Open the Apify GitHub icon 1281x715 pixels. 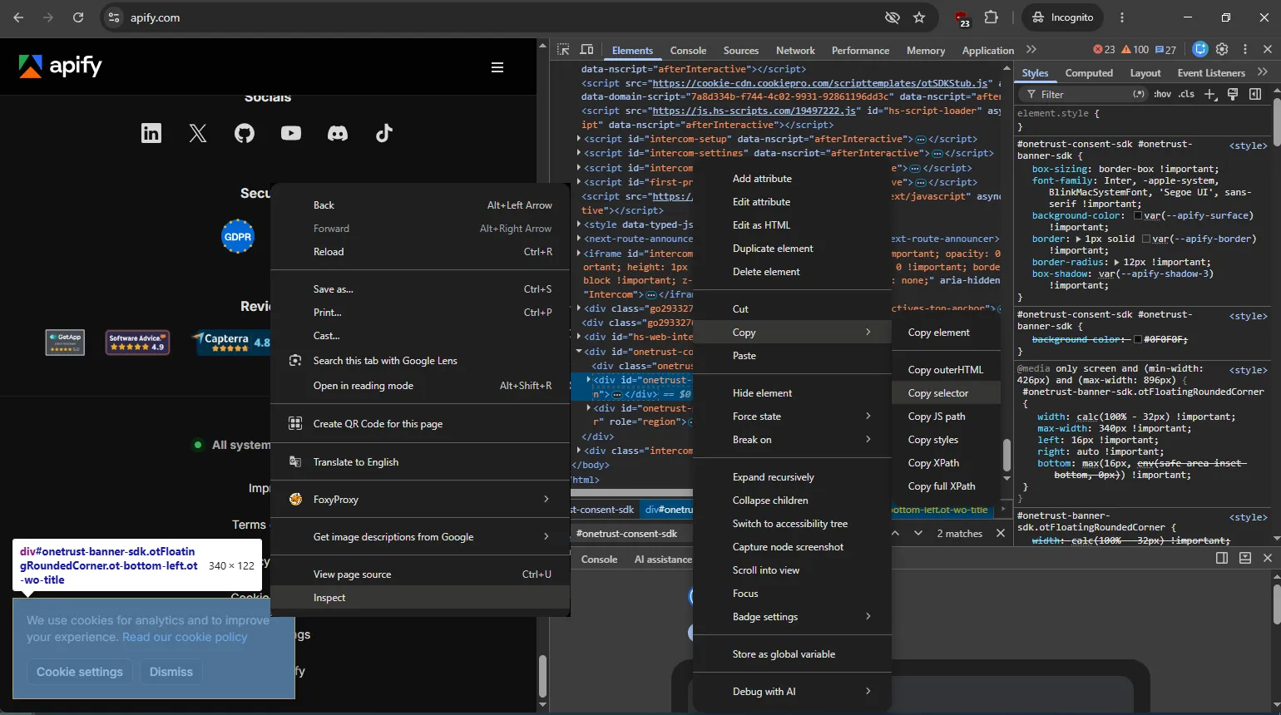click(x=245, y=133)
